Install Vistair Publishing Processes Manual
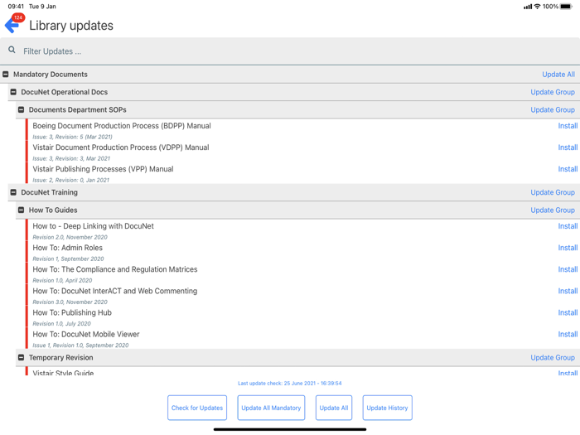580x435 pixels. (x=568, y=169)
